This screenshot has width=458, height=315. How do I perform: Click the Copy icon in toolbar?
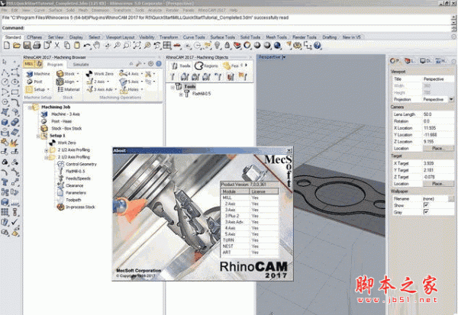[67, 46]
